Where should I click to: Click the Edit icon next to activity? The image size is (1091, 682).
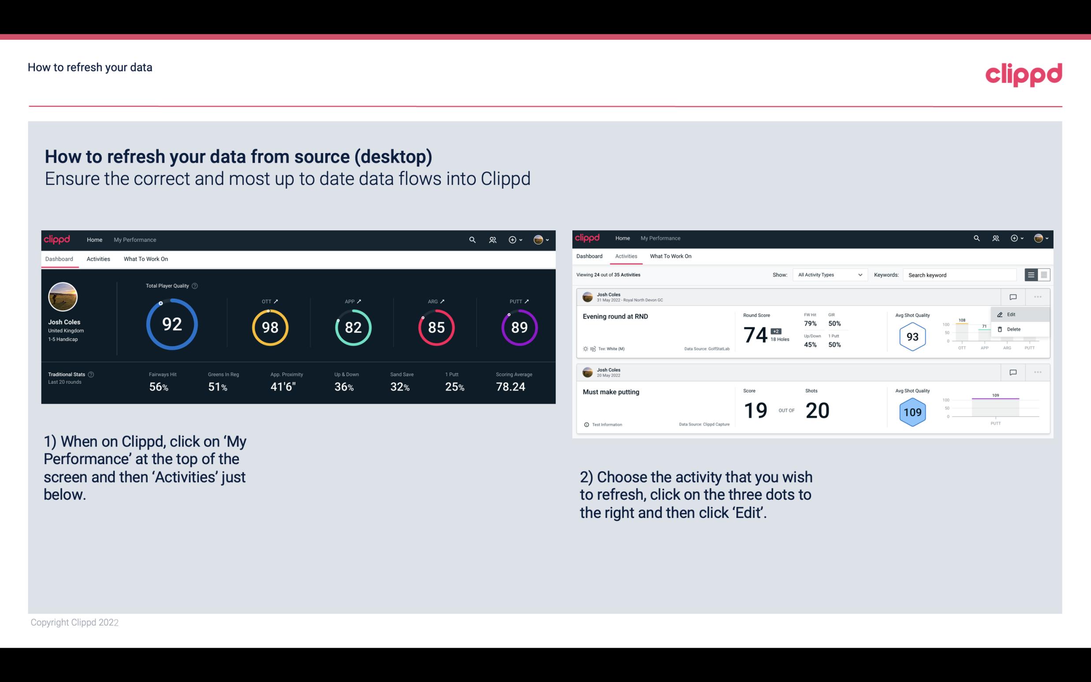pos(1009,314)
